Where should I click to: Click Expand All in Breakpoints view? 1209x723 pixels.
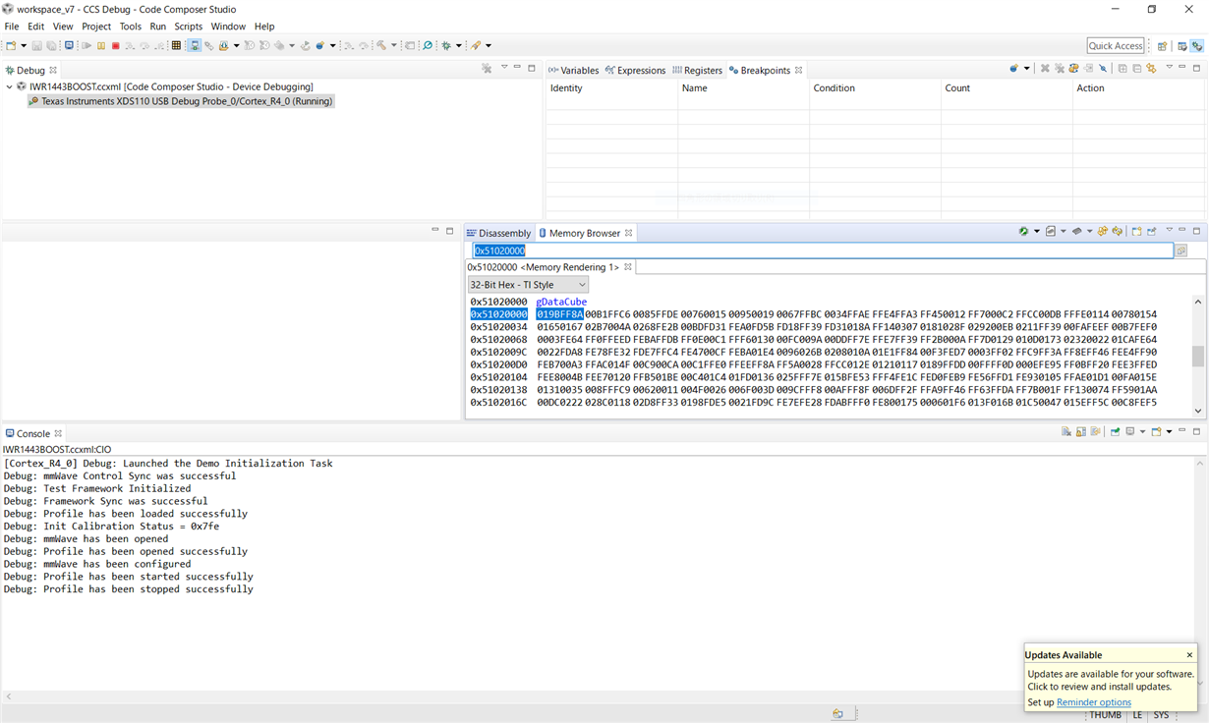click(x=1123, y=68)
